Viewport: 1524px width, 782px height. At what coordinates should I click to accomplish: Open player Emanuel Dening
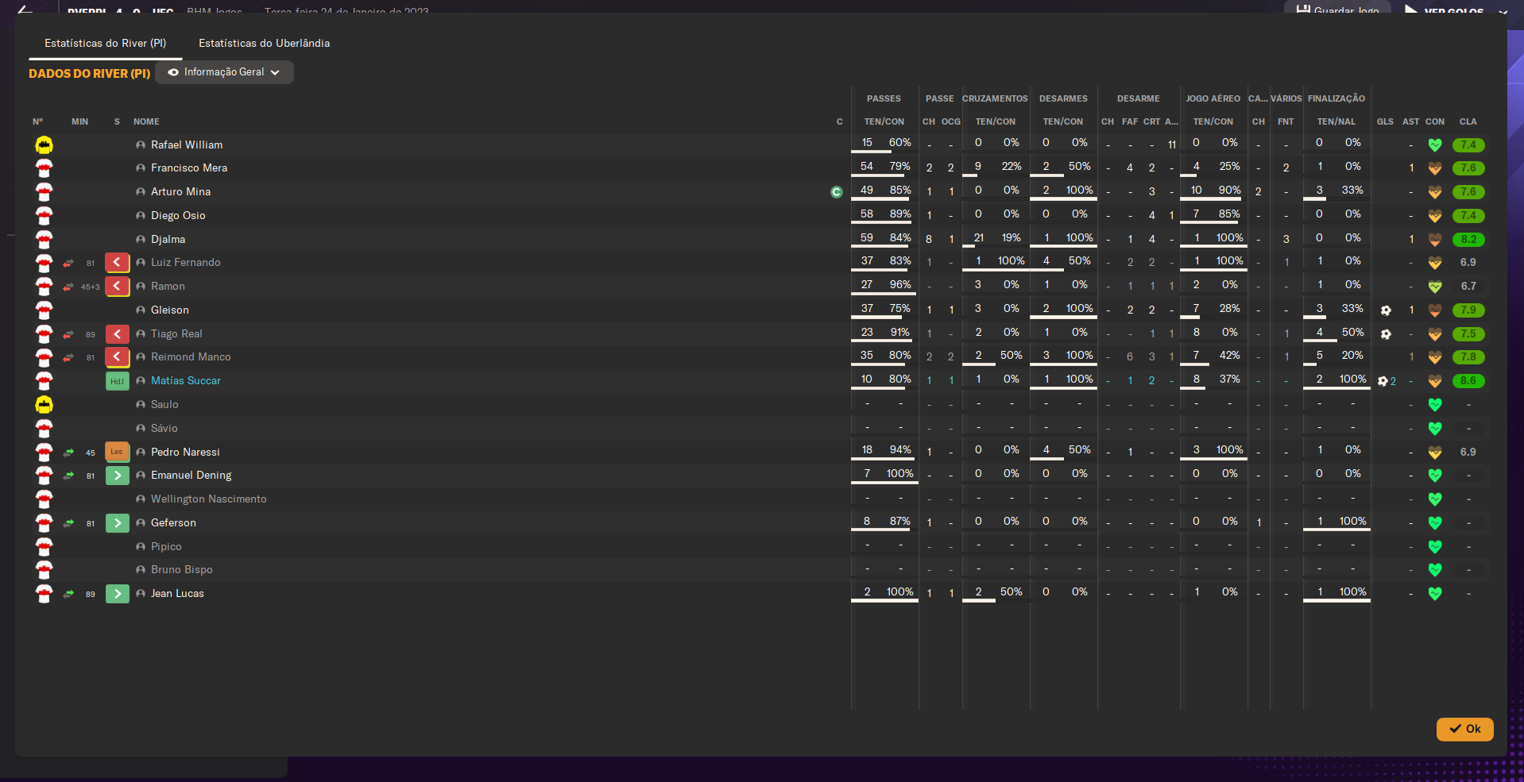pyautogui.click(x=191, y=475)
